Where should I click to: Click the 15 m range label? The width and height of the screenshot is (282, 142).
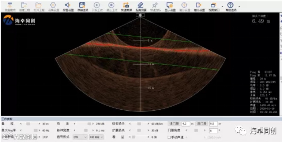point(151,88)
